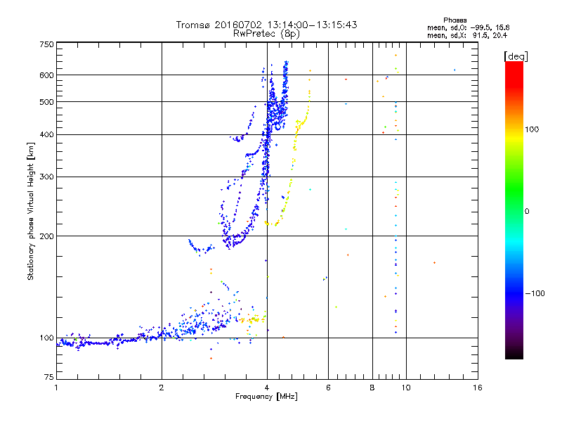Click the '8' frequency tick label on the x-axis

point(372,388)
